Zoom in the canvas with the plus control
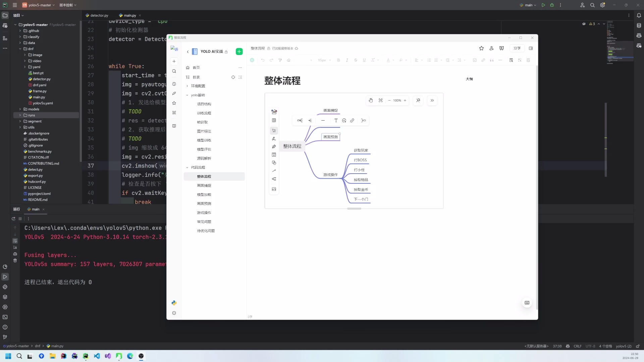 click(x=405, y=100)
